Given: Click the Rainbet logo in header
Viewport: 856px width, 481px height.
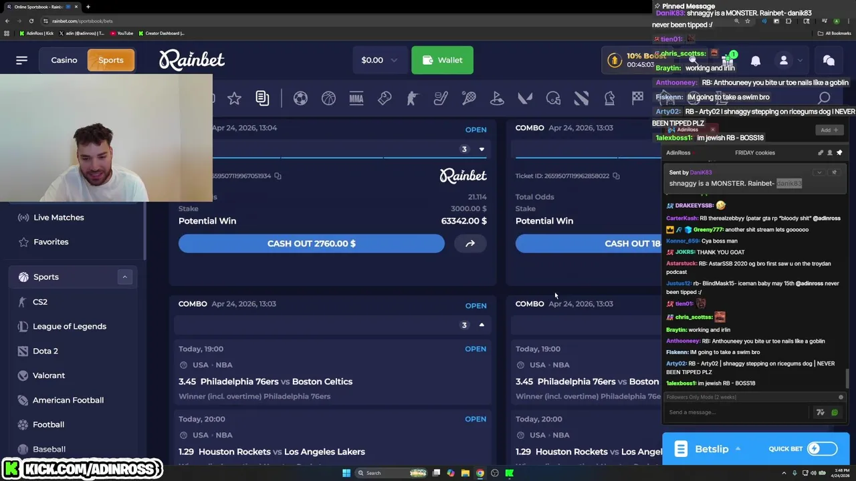Looking at the screenshot, I should click(192, 60).
